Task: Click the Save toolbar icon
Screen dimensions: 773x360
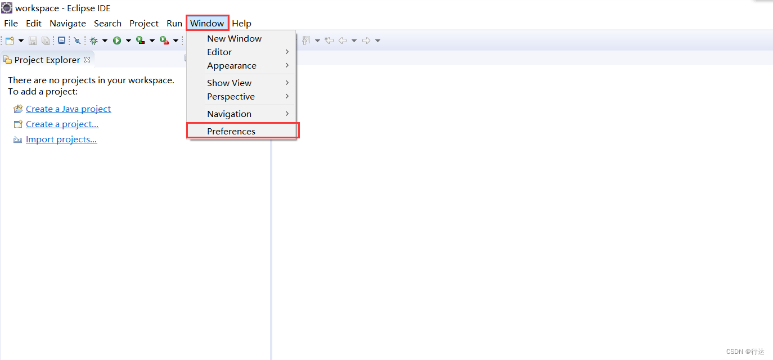Action: [x=33, y=40]
